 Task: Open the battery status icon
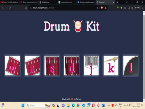(x=130, y=105)
